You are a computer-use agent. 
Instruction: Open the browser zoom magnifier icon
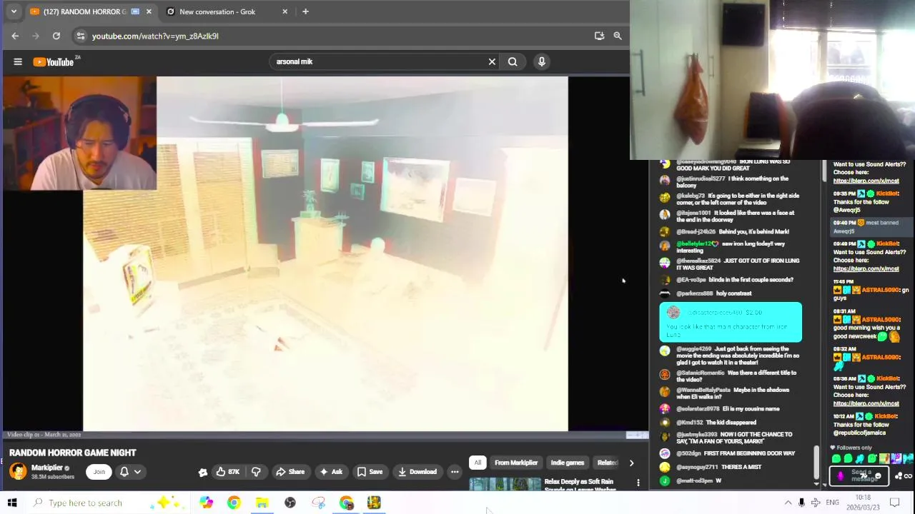click(x=618, y=36)
